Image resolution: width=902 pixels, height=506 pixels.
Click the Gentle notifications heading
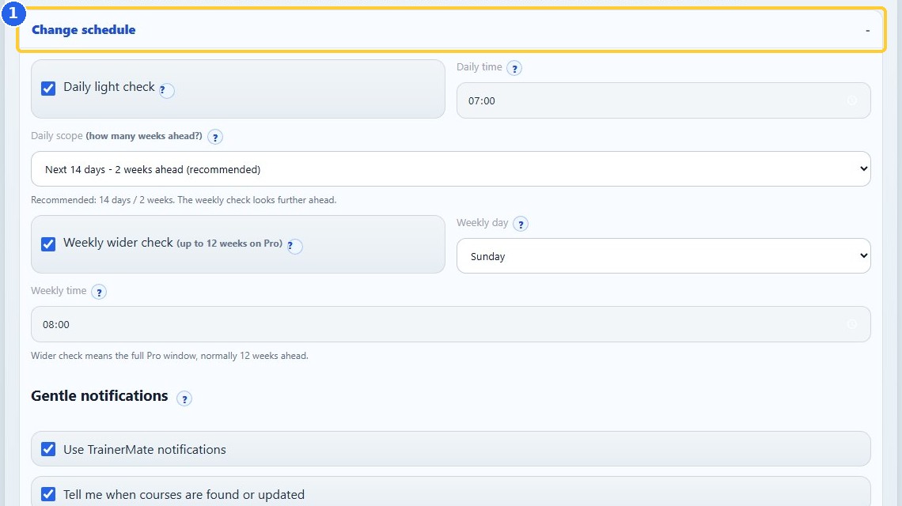[x=100, y=396]
